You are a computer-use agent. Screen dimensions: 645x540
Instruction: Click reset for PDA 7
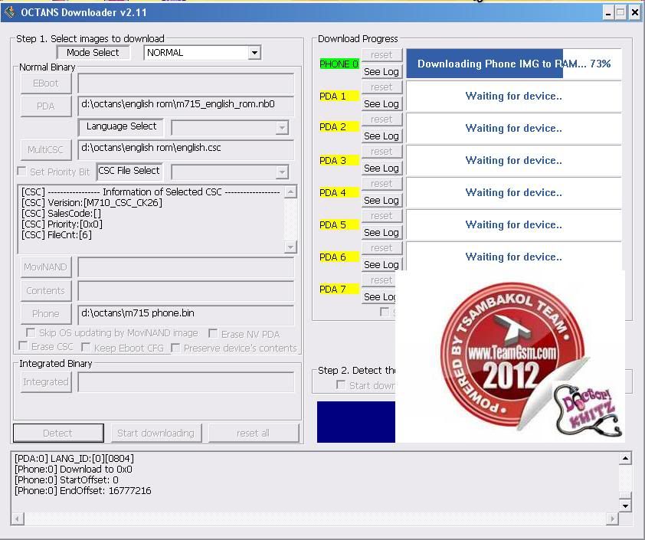point(378,280)
